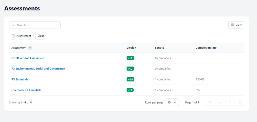
Task: Click the v1.2 version badge
Action: [130, 69]
